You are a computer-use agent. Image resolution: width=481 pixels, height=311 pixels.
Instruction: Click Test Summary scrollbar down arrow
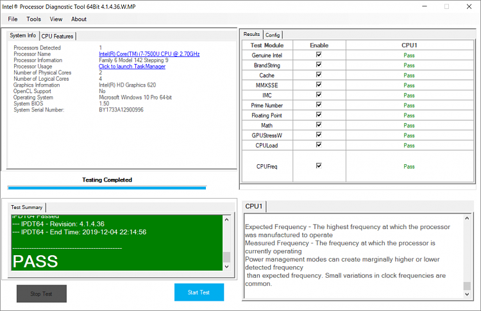click(x=226, y=267)
